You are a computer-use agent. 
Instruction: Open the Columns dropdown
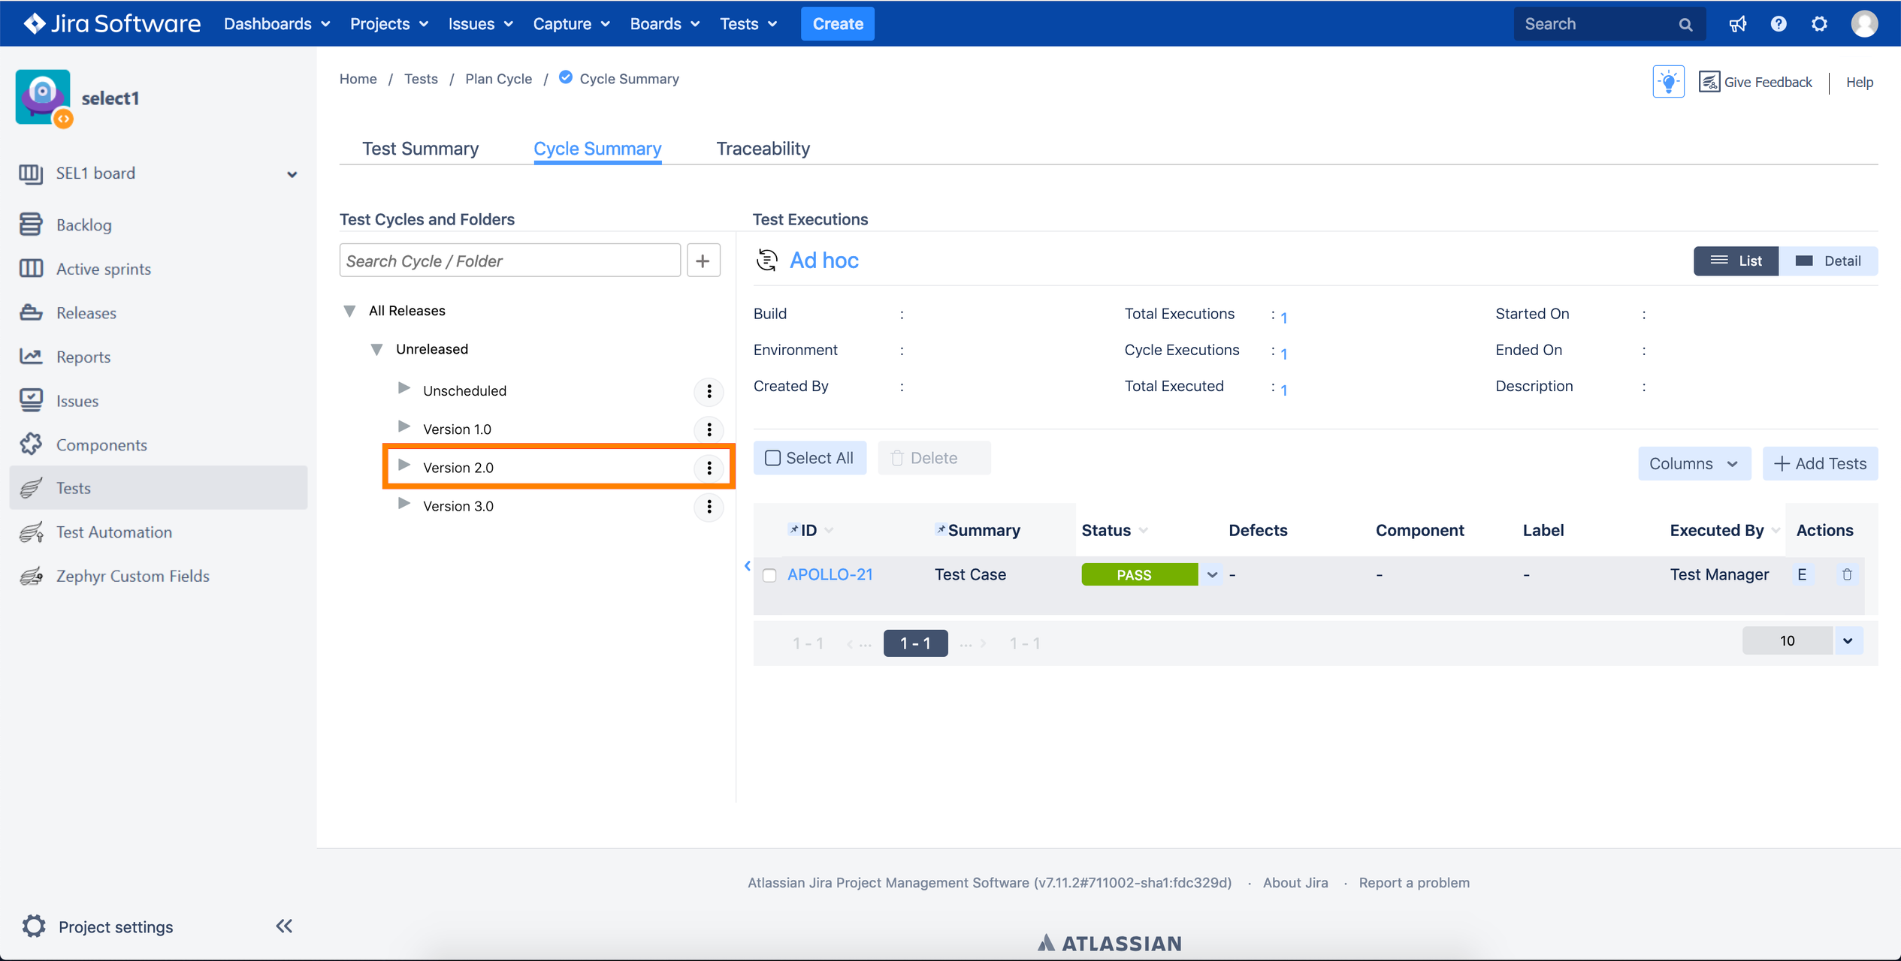1694,463
